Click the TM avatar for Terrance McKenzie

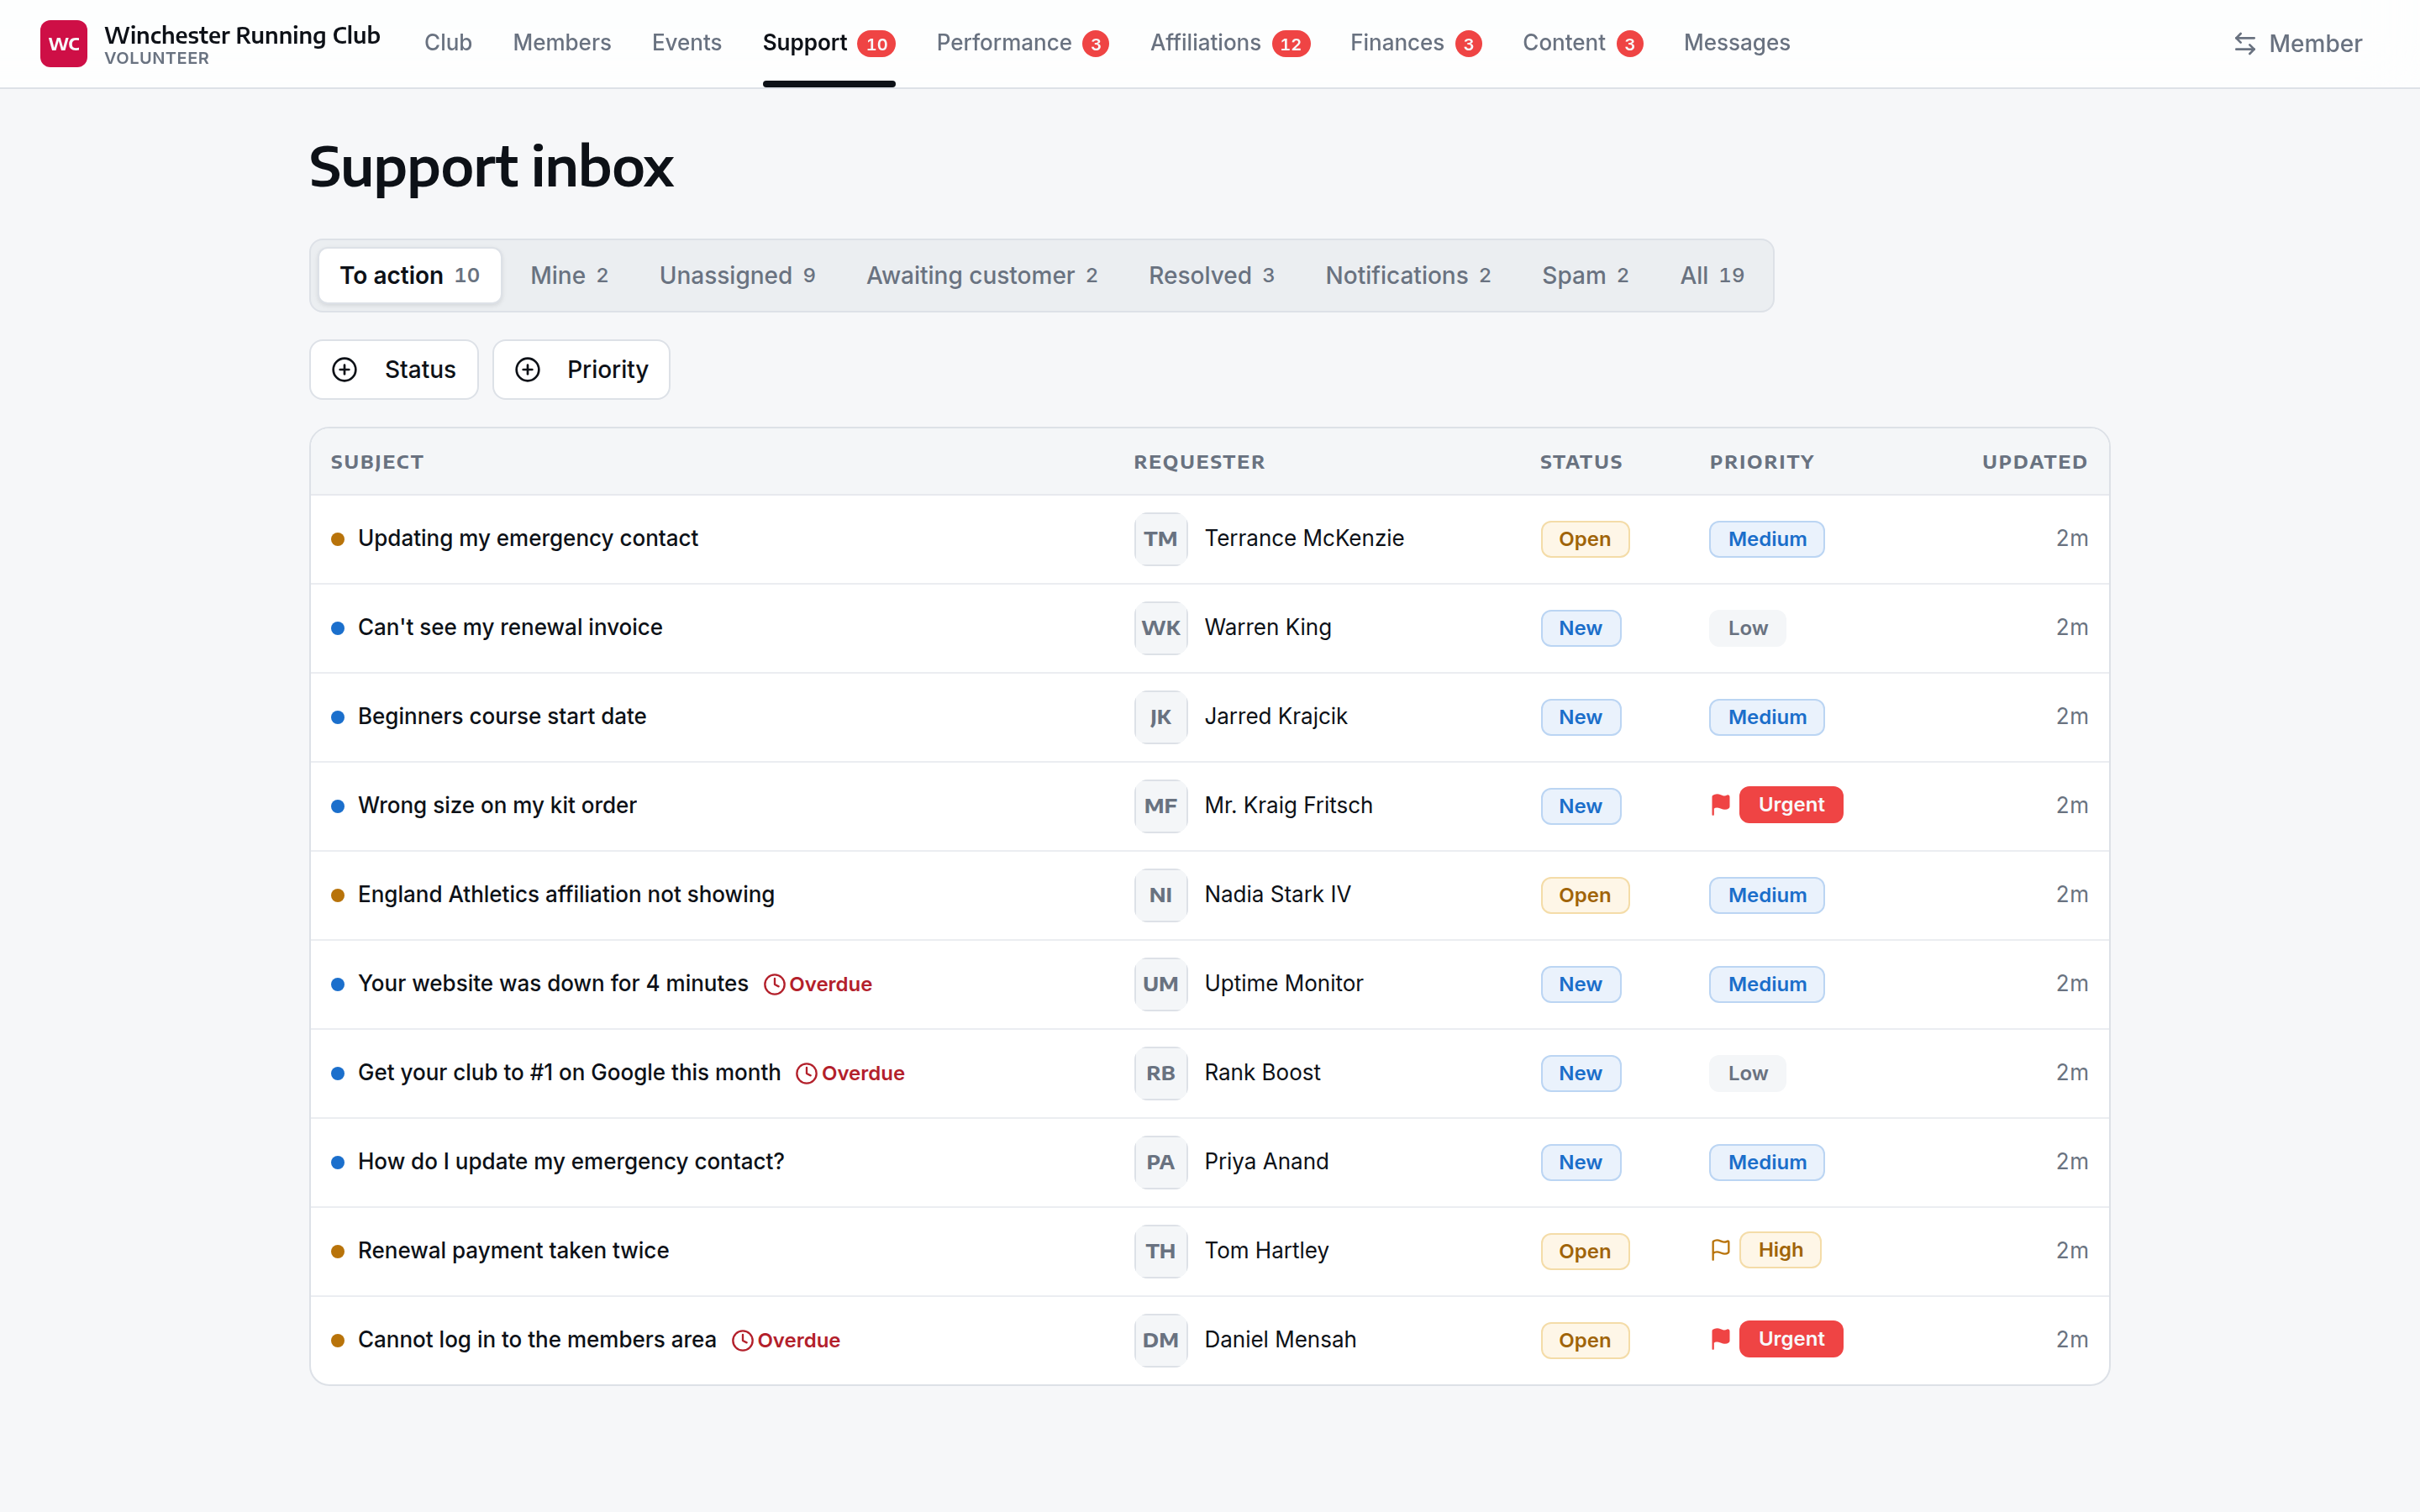(1160, 539)
